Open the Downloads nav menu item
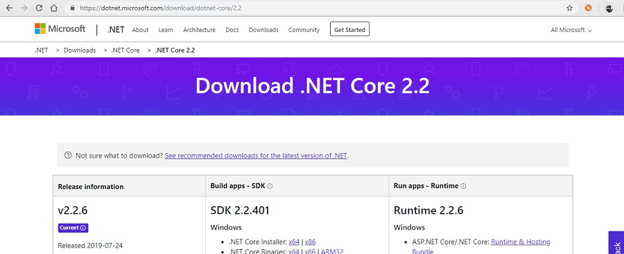Screen dimensions: 624x254 tap(263, 30)
